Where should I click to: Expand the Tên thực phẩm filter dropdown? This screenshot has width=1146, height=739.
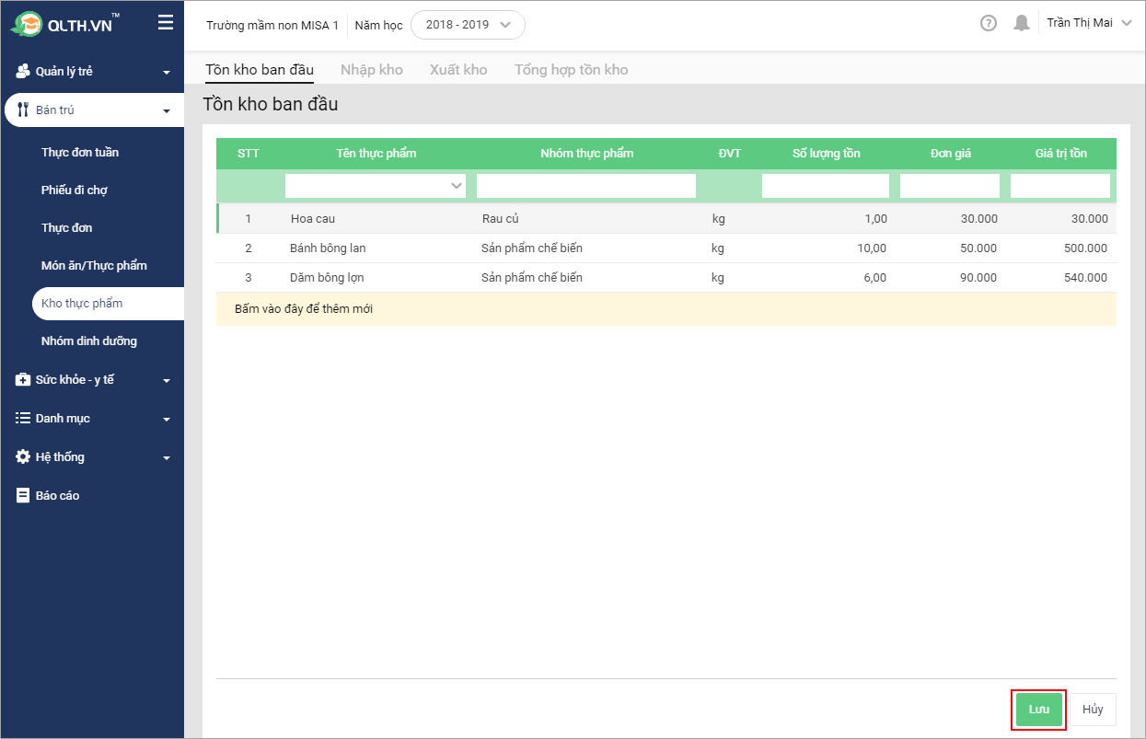(x=457, y=186)
